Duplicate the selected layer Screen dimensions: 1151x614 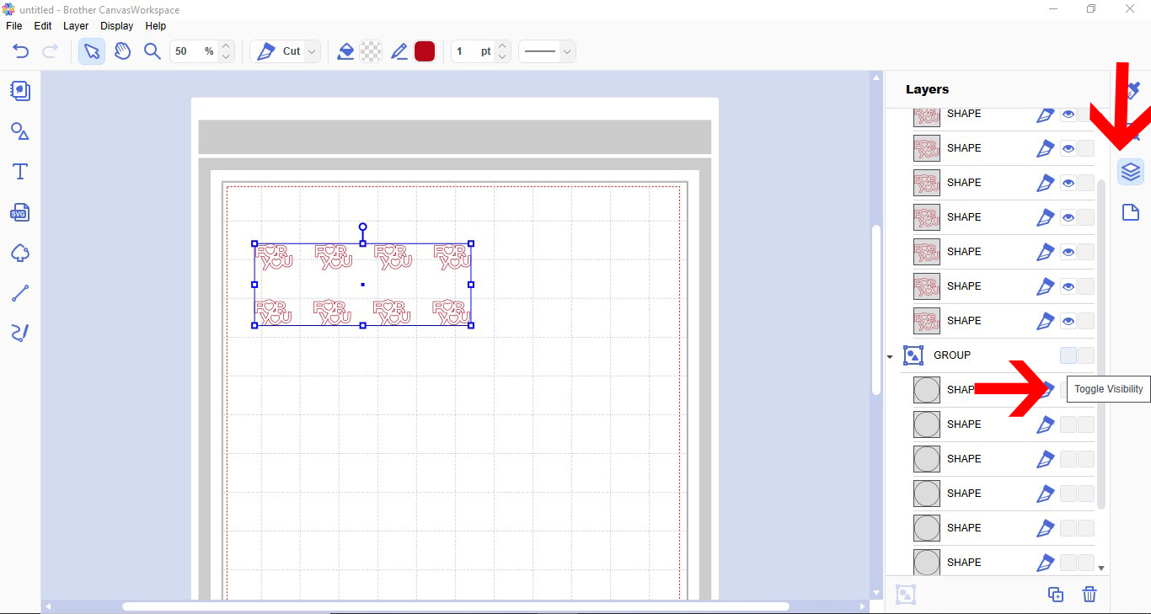pyautogui.click(x=1056, y=595)
